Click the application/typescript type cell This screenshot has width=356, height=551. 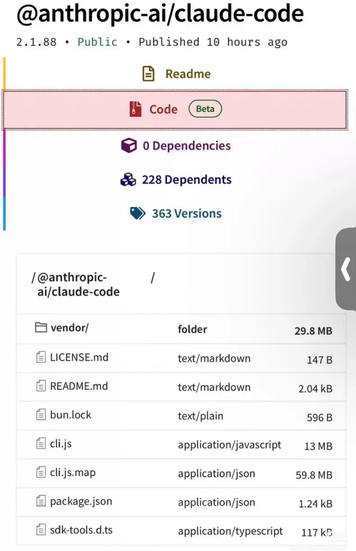pyautogui.click(x=230, y=532)
